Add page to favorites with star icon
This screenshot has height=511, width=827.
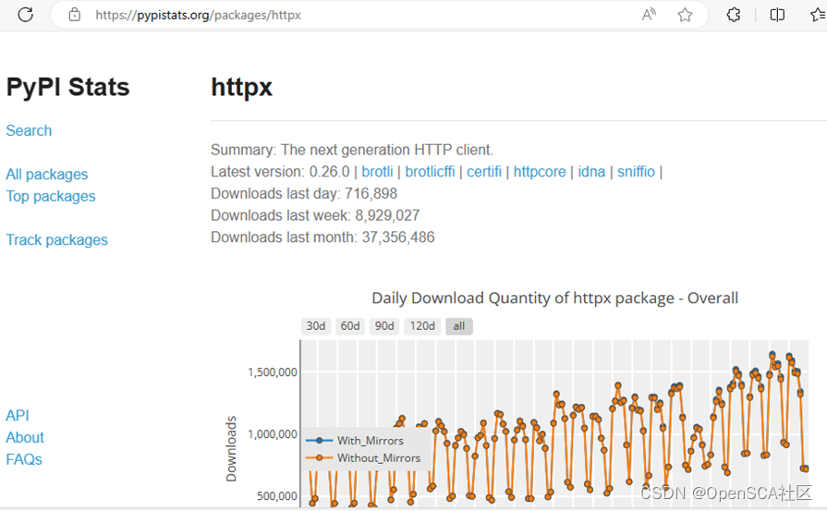[x=685, y=15]
